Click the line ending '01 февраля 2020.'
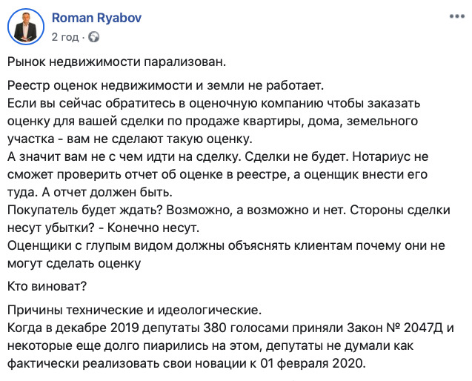Screen dimensions: 472x381 click(187, 363)
